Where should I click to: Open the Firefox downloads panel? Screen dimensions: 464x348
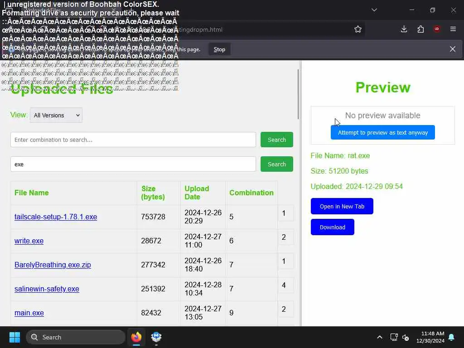pos(404,29)
